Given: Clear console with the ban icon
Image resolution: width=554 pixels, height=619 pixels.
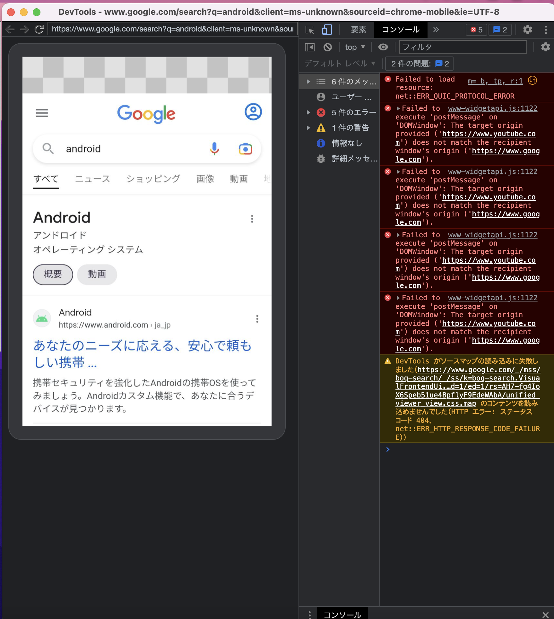Looking at the screenshot, I should click(327, 47).
